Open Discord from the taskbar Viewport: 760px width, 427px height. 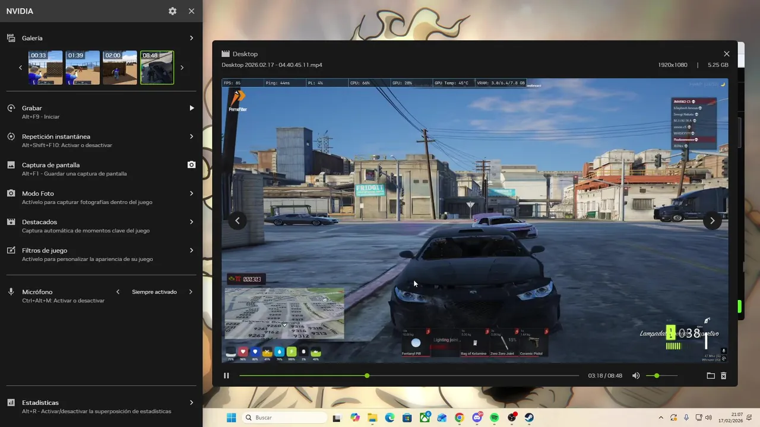coord(477,418)
